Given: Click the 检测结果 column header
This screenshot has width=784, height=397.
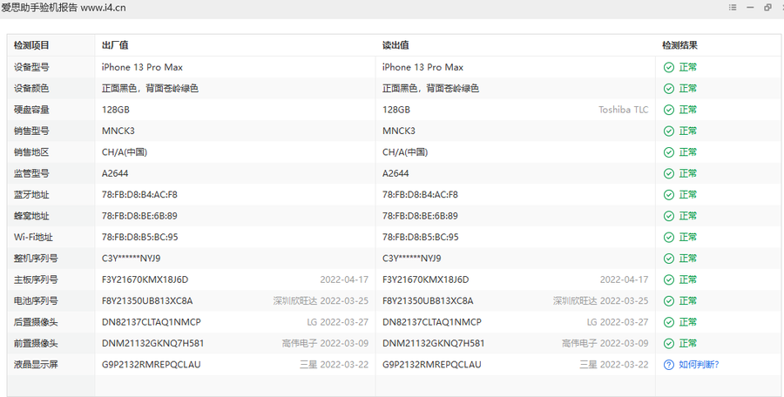Looking at the screenshot, I should (680, 45).
